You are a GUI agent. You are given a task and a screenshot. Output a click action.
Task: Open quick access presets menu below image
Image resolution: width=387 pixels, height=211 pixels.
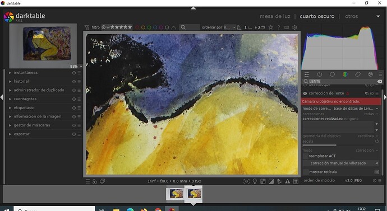coord(87,181)
